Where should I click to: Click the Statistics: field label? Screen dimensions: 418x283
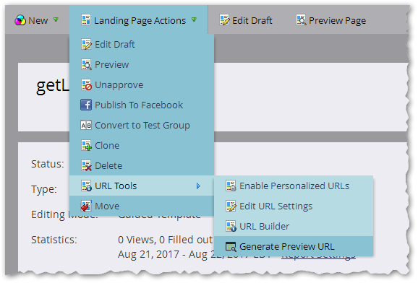coord(54,240)
